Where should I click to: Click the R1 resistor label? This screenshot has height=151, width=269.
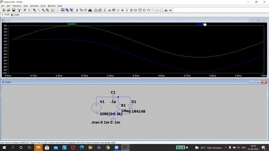pyautogui.click(x=123, y=105)
